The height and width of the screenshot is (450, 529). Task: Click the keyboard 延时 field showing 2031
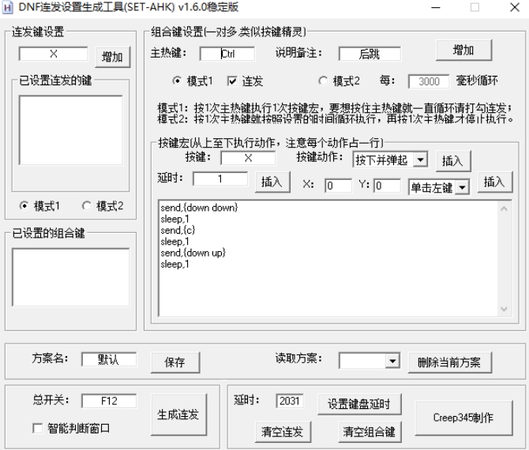pyautogui.click(x=290, y=401)
